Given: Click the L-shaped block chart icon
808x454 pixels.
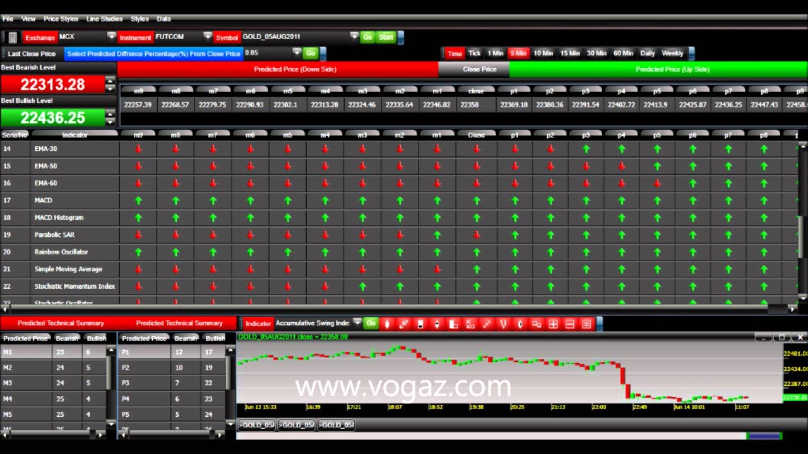Looking at the screenshot, I should tap(453, 323).
